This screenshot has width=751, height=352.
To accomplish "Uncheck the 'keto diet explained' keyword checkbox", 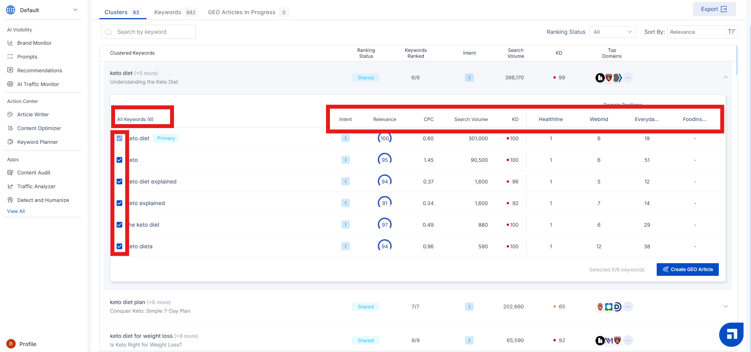I will (x=119, y=181).
